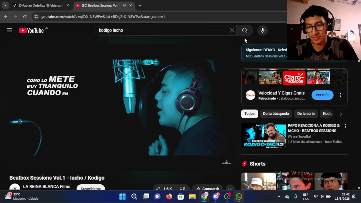Switch to Fabian Ordoñez TikTok tab
The image size is (361, 203).
pos(40,5)
